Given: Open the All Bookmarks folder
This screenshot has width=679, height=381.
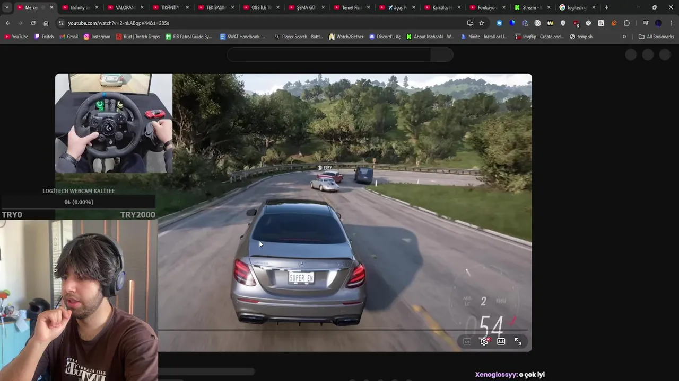Looking at the screenshot, I should pyautogui.click(x=656, y=37).
